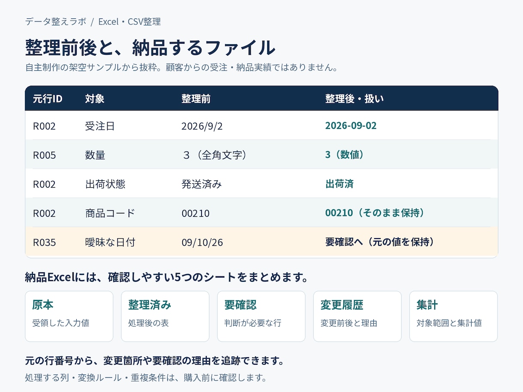Click the 判断が必要な行 description
Image resolution: width=523 pixels, height=392 pixels.
(x=253, y=323)
